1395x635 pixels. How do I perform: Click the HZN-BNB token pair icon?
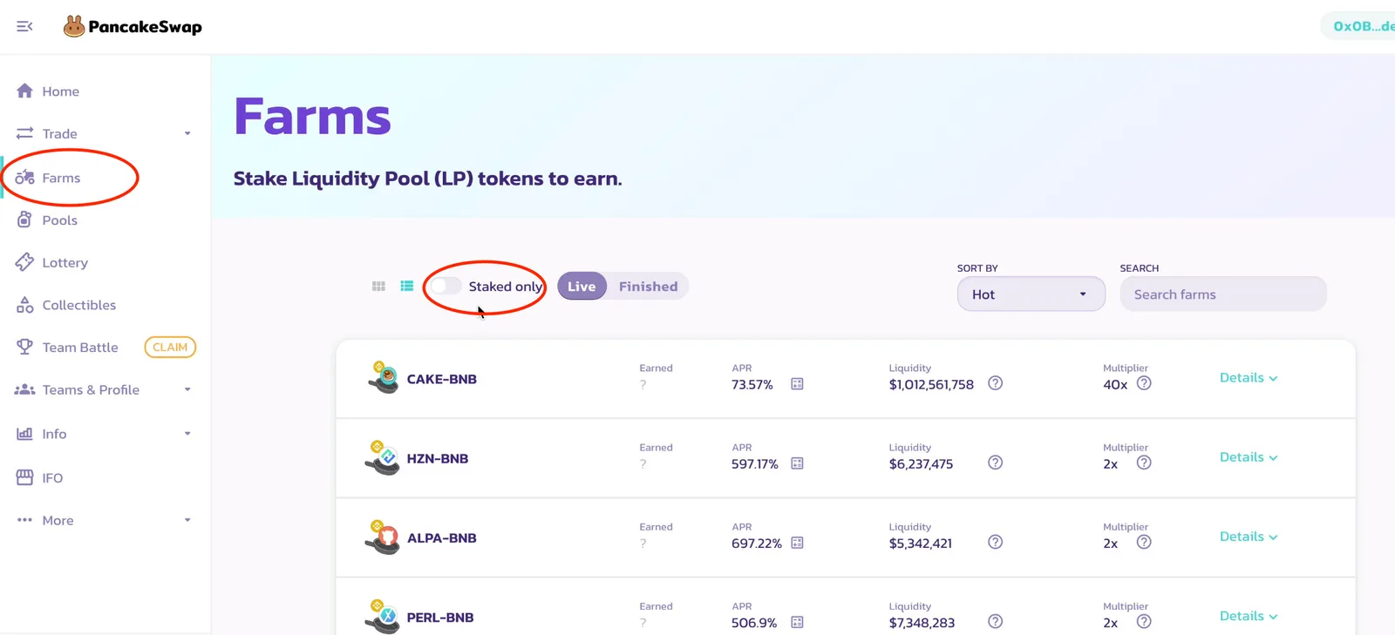(x=382, y=457)
